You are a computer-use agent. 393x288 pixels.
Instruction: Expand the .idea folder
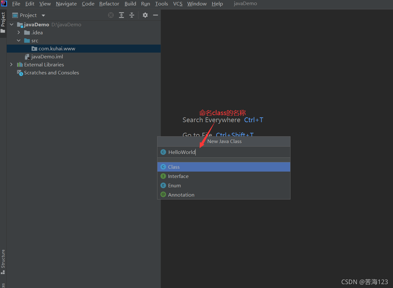pos(19,33)
